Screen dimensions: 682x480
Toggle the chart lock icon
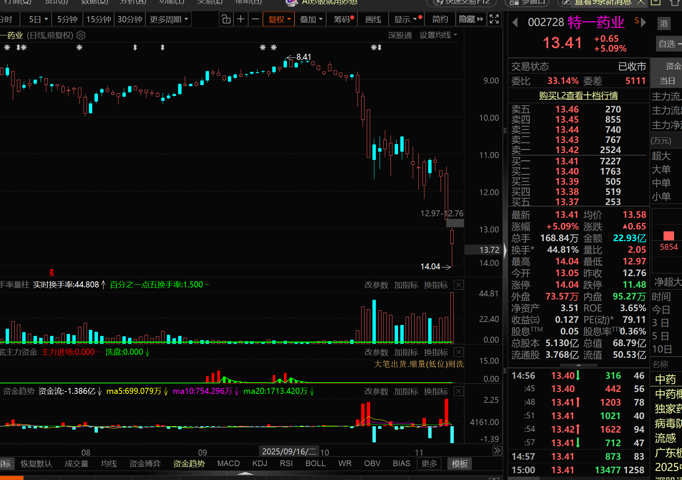click(x=226, y=19)
